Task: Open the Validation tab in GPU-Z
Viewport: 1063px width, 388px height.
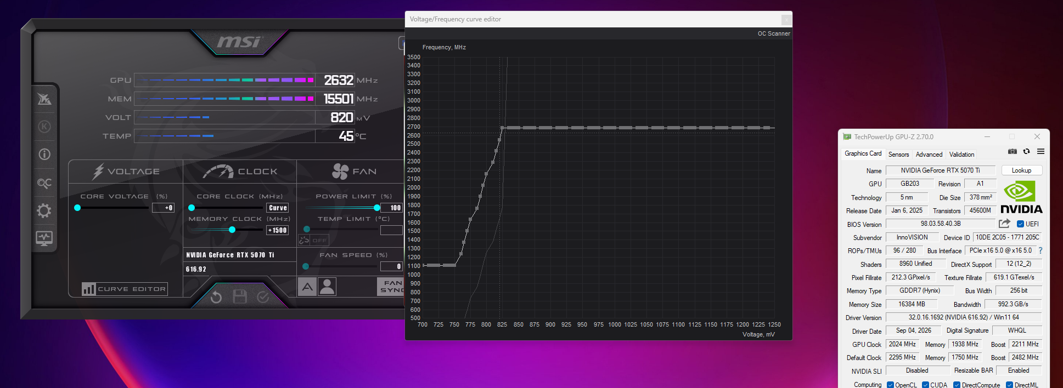Action: tap(961, 155)
